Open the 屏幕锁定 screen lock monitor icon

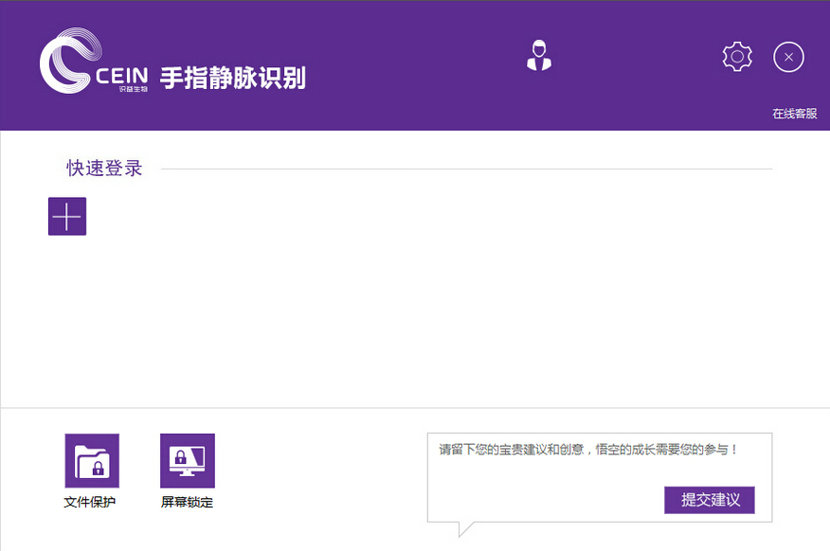click(x=188, y=460)
